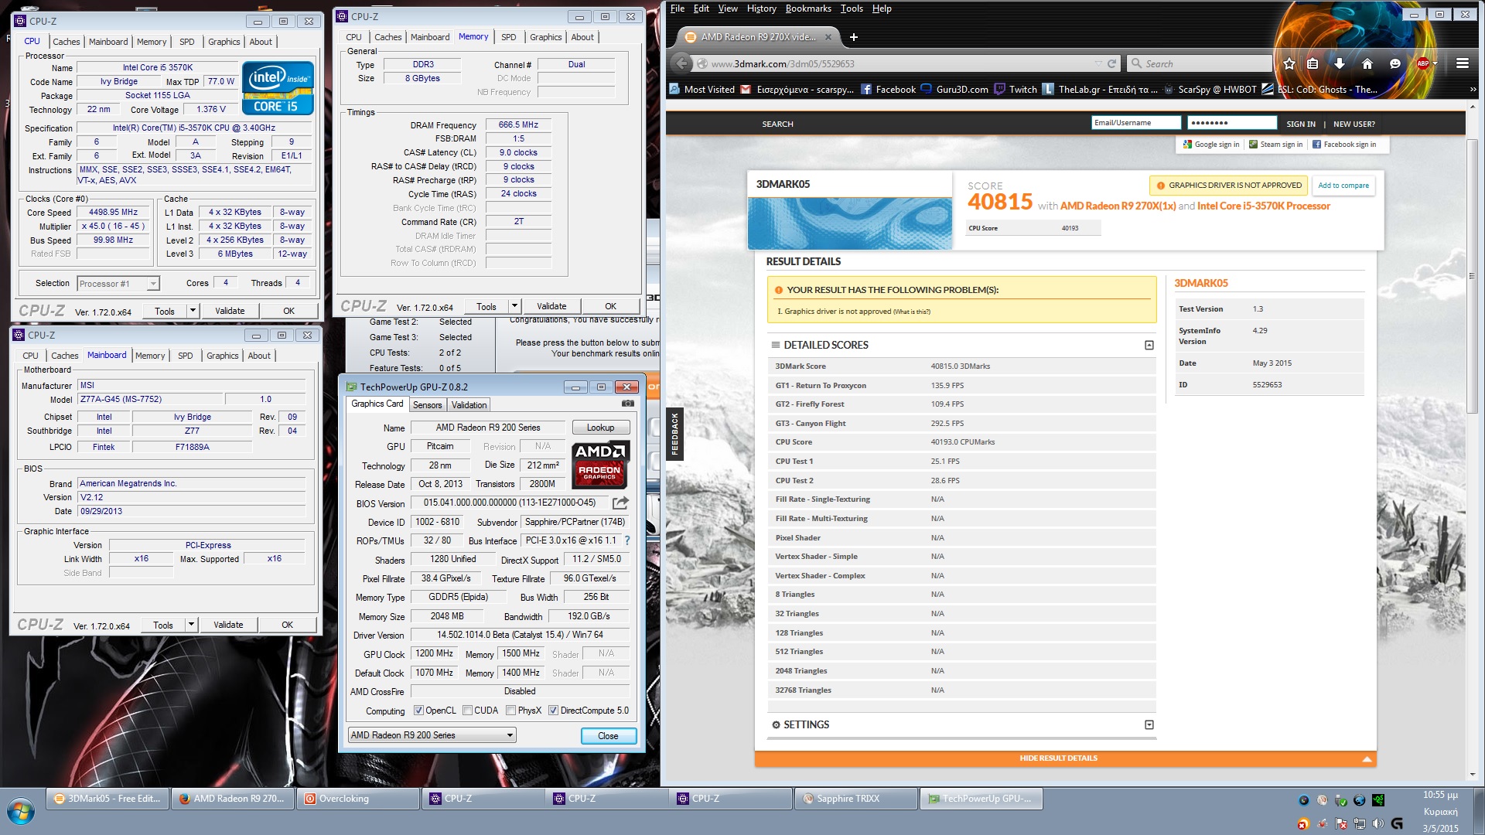Close the AMD Radeon R9 270X tab
The height and width of the screenshot is (835, 1485).
tap(828, 36)
